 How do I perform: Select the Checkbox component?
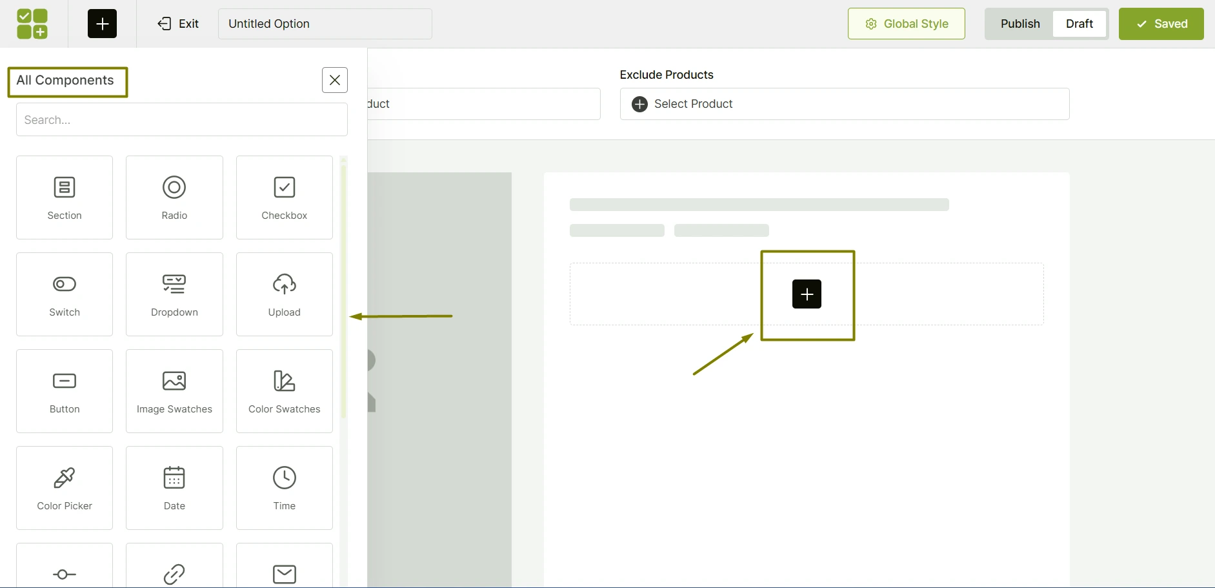tap(284, 197)
